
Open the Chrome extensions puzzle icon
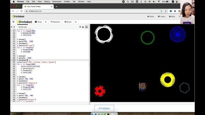coord(175,11)
